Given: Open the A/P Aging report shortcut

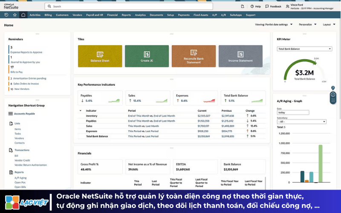Looking at the screenshot, I should 20,178.
